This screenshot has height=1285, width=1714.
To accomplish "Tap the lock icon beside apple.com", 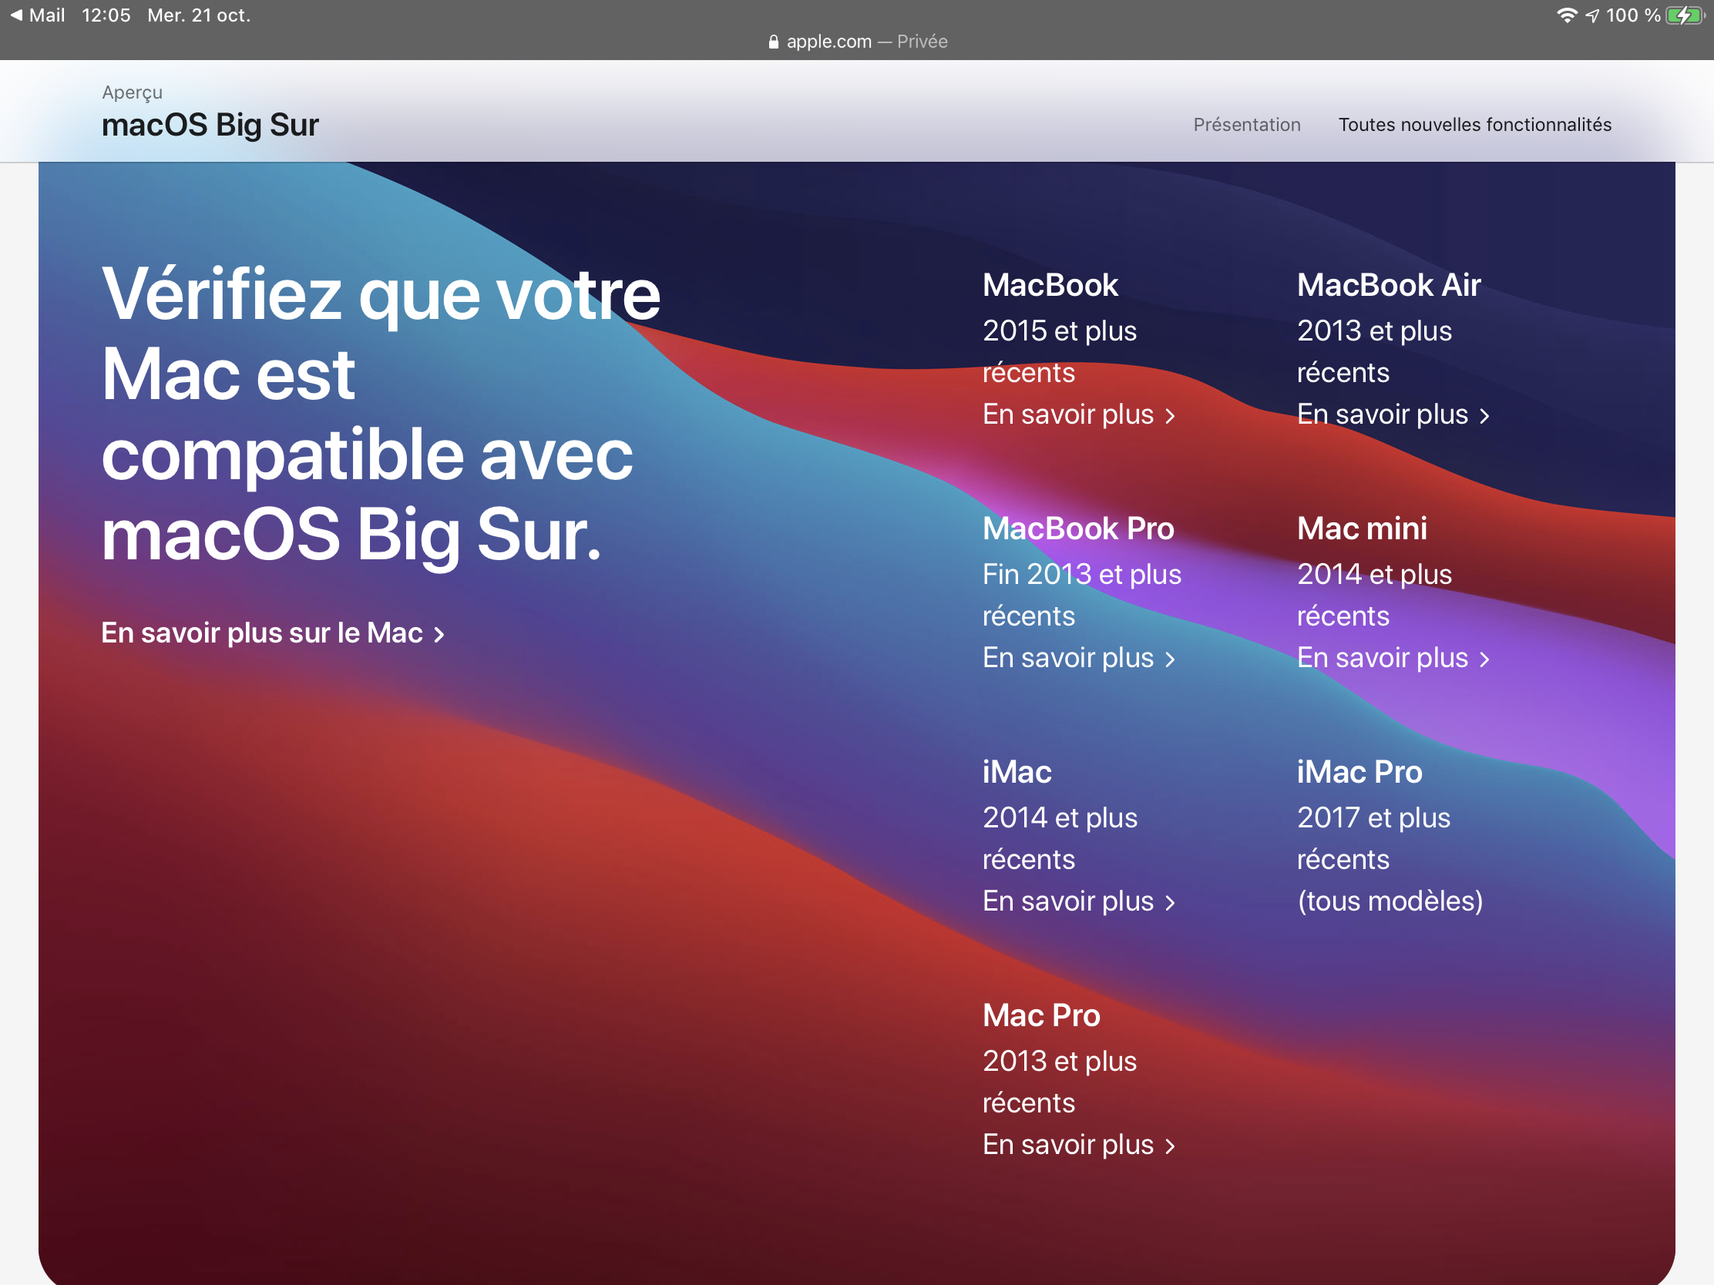I will click(x=772, y=42).
